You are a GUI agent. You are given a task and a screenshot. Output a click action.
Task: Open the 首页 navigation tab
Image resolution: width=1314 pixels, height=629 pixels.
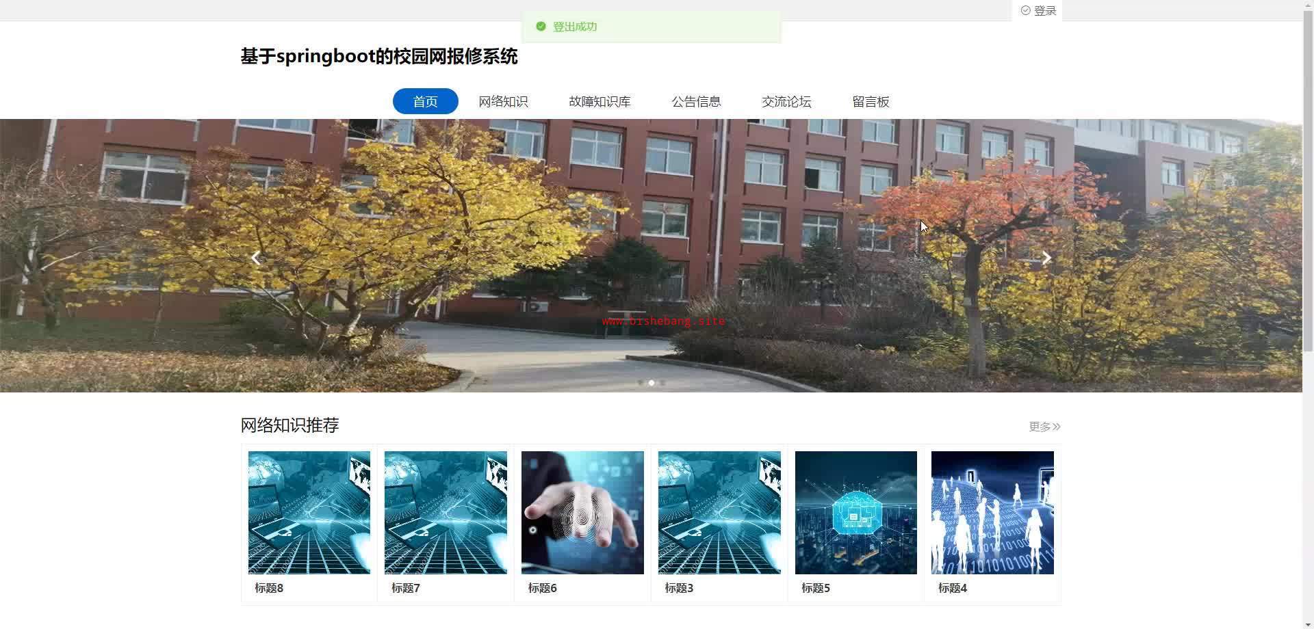tap(425, 101)
